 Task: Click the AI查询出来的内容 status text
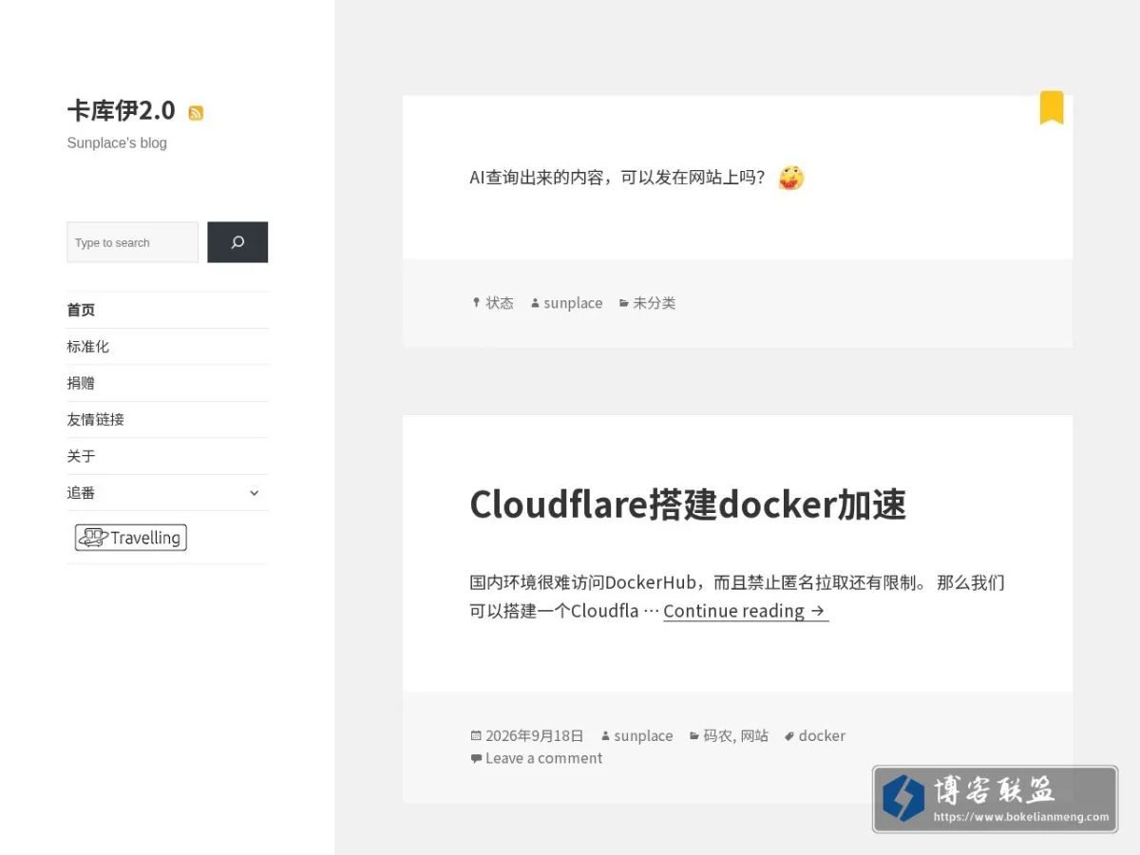pyautogui.click(x=618, y=178)
